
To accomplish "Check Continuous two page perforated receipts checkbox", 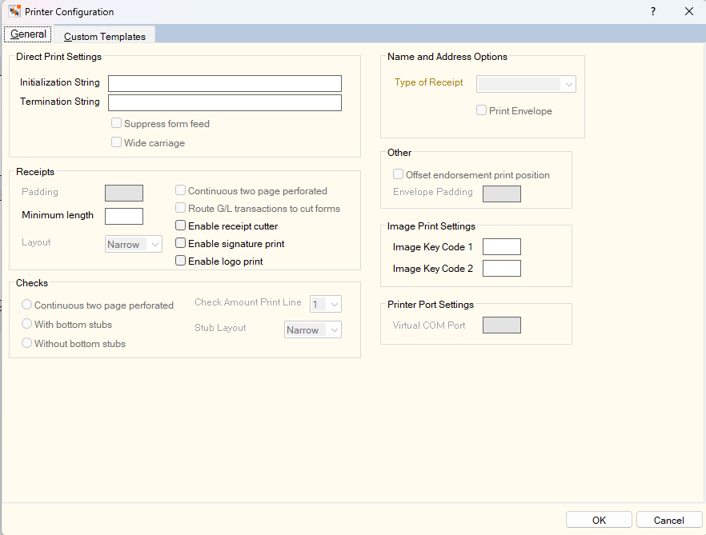I will tap(180, 190).
